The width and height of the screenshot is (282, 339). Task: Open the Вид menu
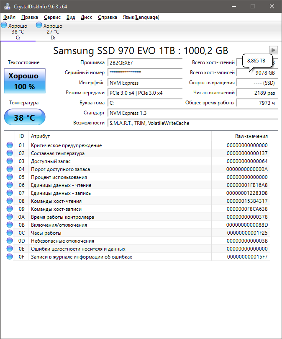point(71,17)
